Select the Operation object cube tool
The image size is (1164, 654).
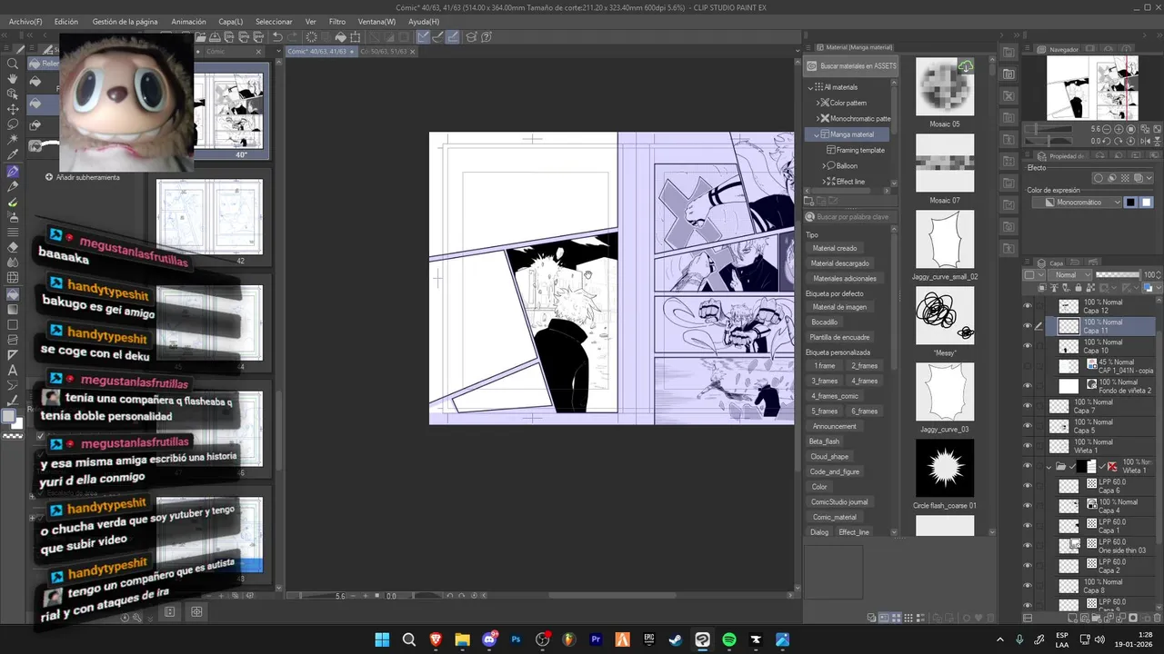point(13,94)
